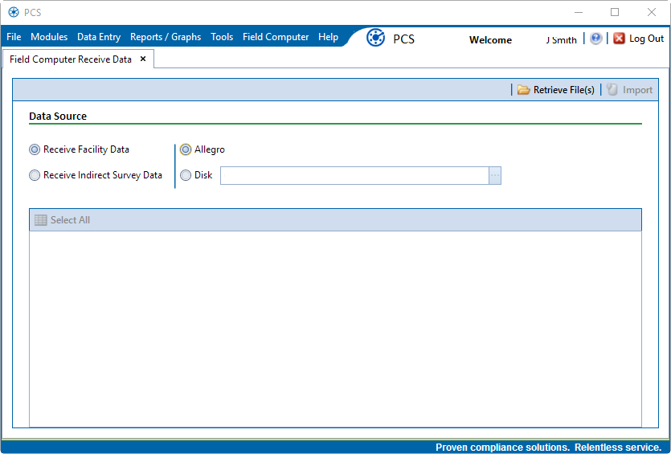Click the Welcome text
The image size is (671, 454).
(x=490, y=40)
